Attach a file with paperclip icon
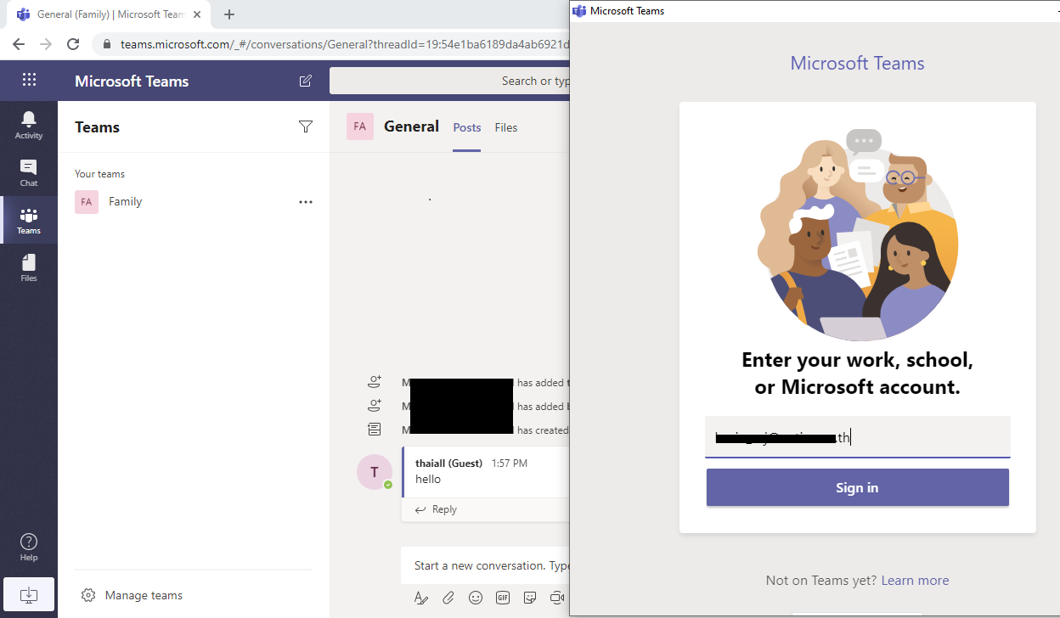This screenshot has width=1060, height=618. (x=448, y=598)
